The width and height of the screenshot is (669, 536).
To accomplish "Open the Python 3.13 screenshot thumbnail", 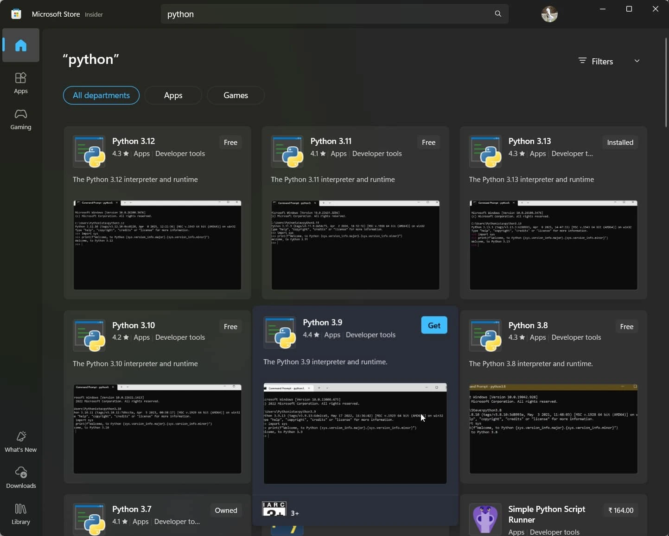I will (x=554, y=245).
